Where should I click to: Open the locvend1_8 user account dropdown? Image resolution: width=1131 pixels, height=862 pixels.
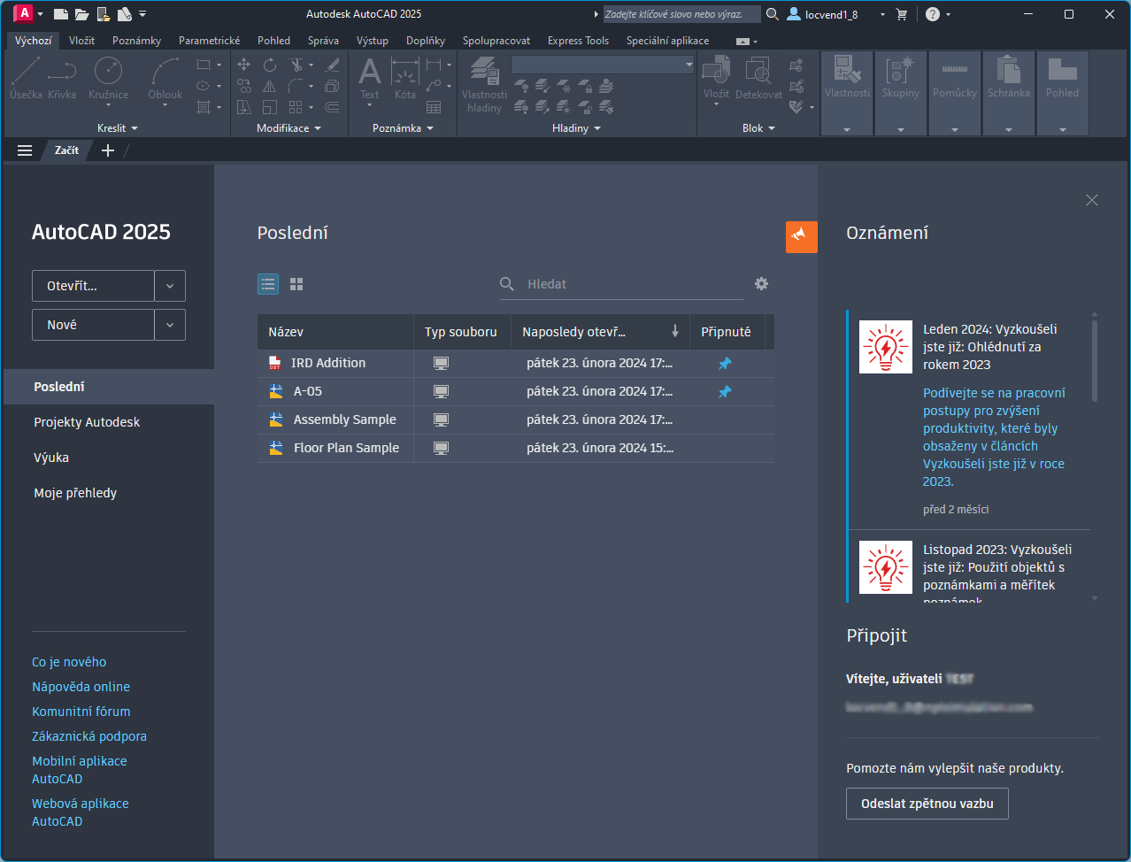coord(882,14)
